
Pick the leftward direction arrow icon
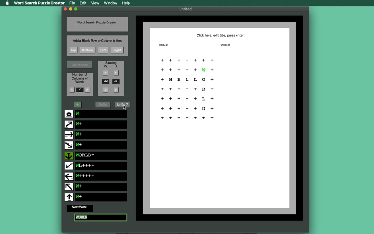(69, 176)
